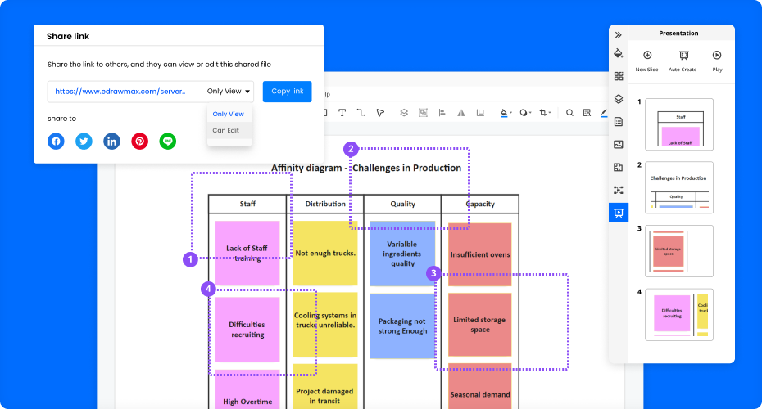This screenshot has width=762, height=409.
Task: Share the link to Pinterest
Action: pyautogui.click(x=140, y=141)
